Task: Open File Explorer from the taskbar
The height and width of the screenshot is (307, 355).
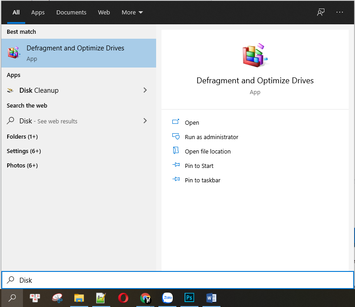Action: (x=79, y=298)
